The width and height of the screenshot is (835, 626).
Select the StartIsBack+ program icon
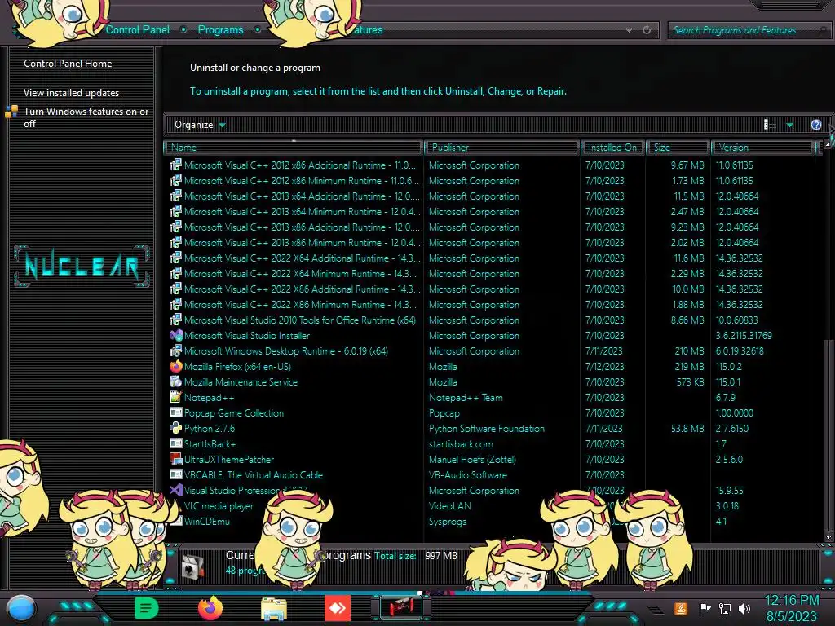(x=176, y=443)
